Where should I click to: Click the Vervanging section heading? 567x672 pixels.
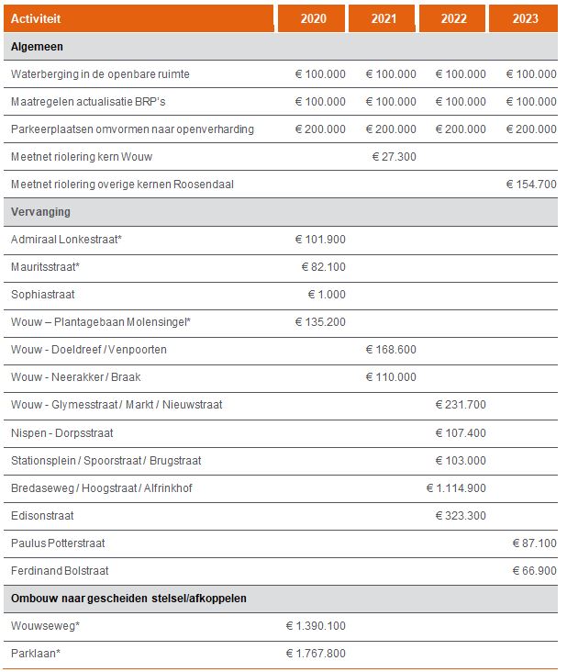[40, 212]
